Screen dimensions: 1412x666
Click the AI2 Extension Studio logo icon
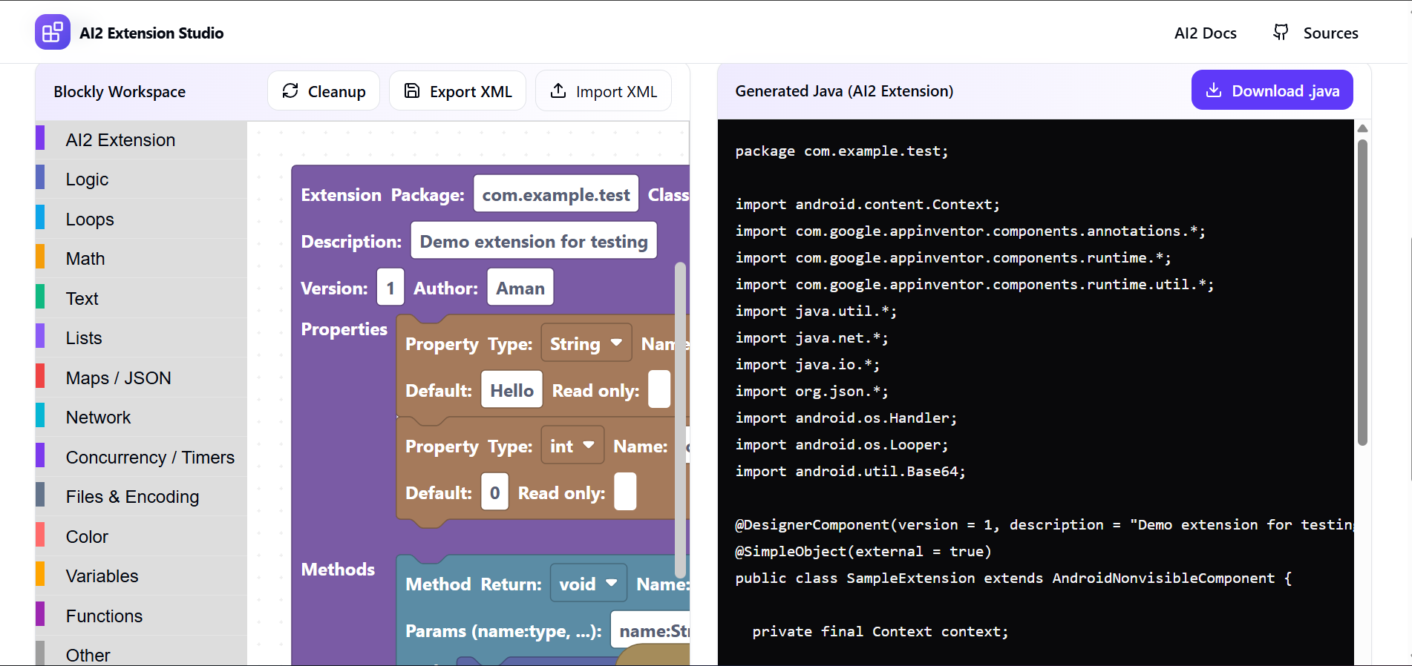click(52, 33)
